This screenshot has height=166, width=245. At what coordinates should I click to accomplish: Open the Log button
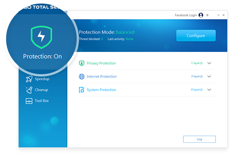tap(199, 139)
